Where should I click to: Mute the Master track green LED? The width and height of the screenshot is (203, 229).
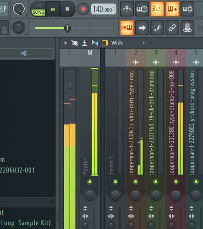tap(90, 182)
